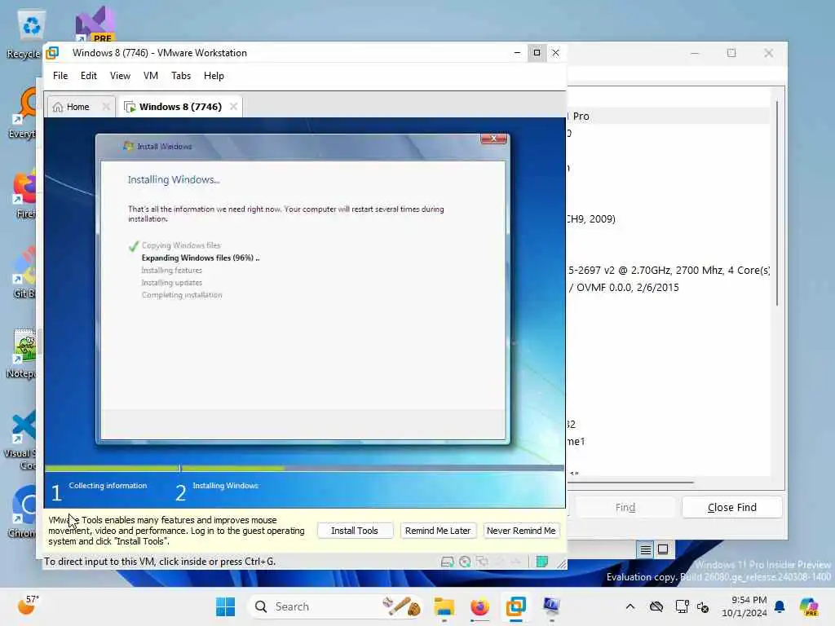This screenshot has width=835, height=626.
Task: Select the Windows 8 (7746) tab
Action: tap(180, 107)
